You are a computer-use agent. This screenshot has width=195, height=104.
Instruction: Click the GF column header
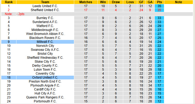pyautogui.click(x=141, y=2)
